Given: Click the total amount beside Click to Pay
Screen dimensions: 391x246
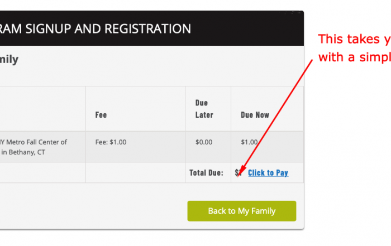Looking at the screenshot, I should tap(238, 173).
